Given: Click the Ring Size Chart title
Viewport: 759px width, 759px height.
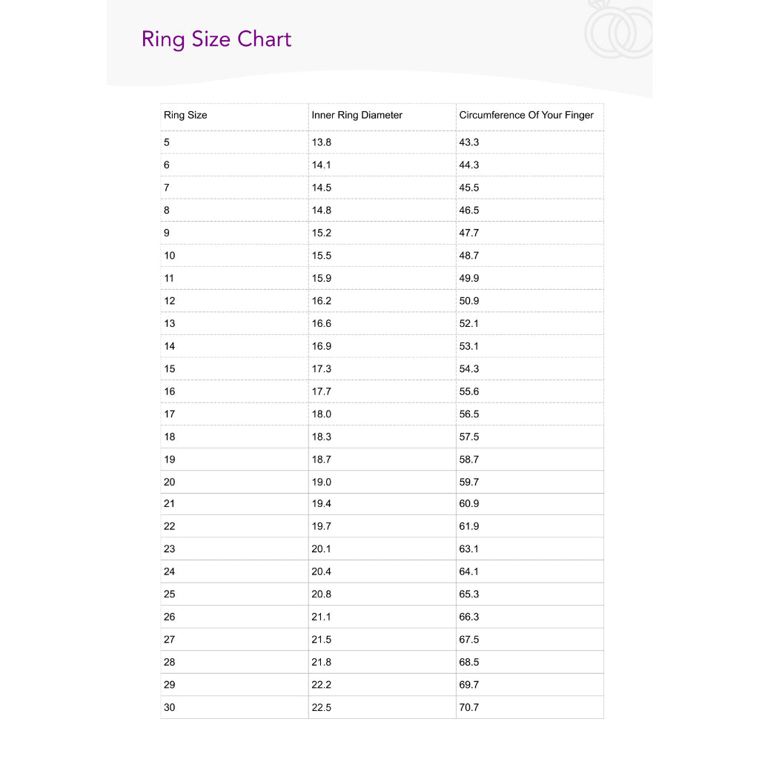Looking at the screenshot, I should [x=216, y=39].
